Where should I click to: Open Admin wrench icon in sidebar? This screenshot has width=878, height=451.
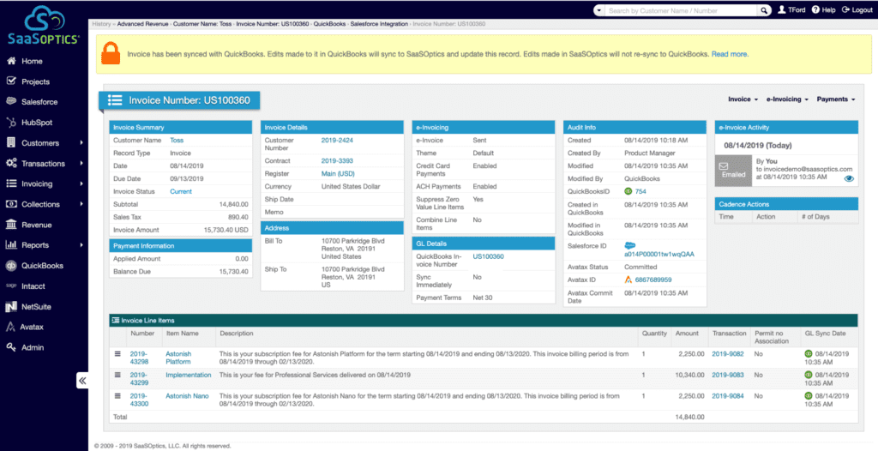tap(12, 347)
